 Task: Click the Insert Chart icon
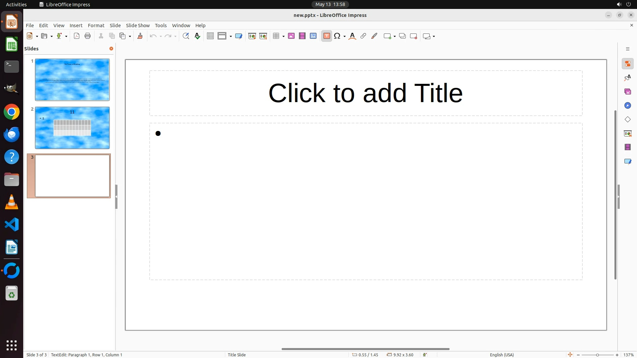313,36
